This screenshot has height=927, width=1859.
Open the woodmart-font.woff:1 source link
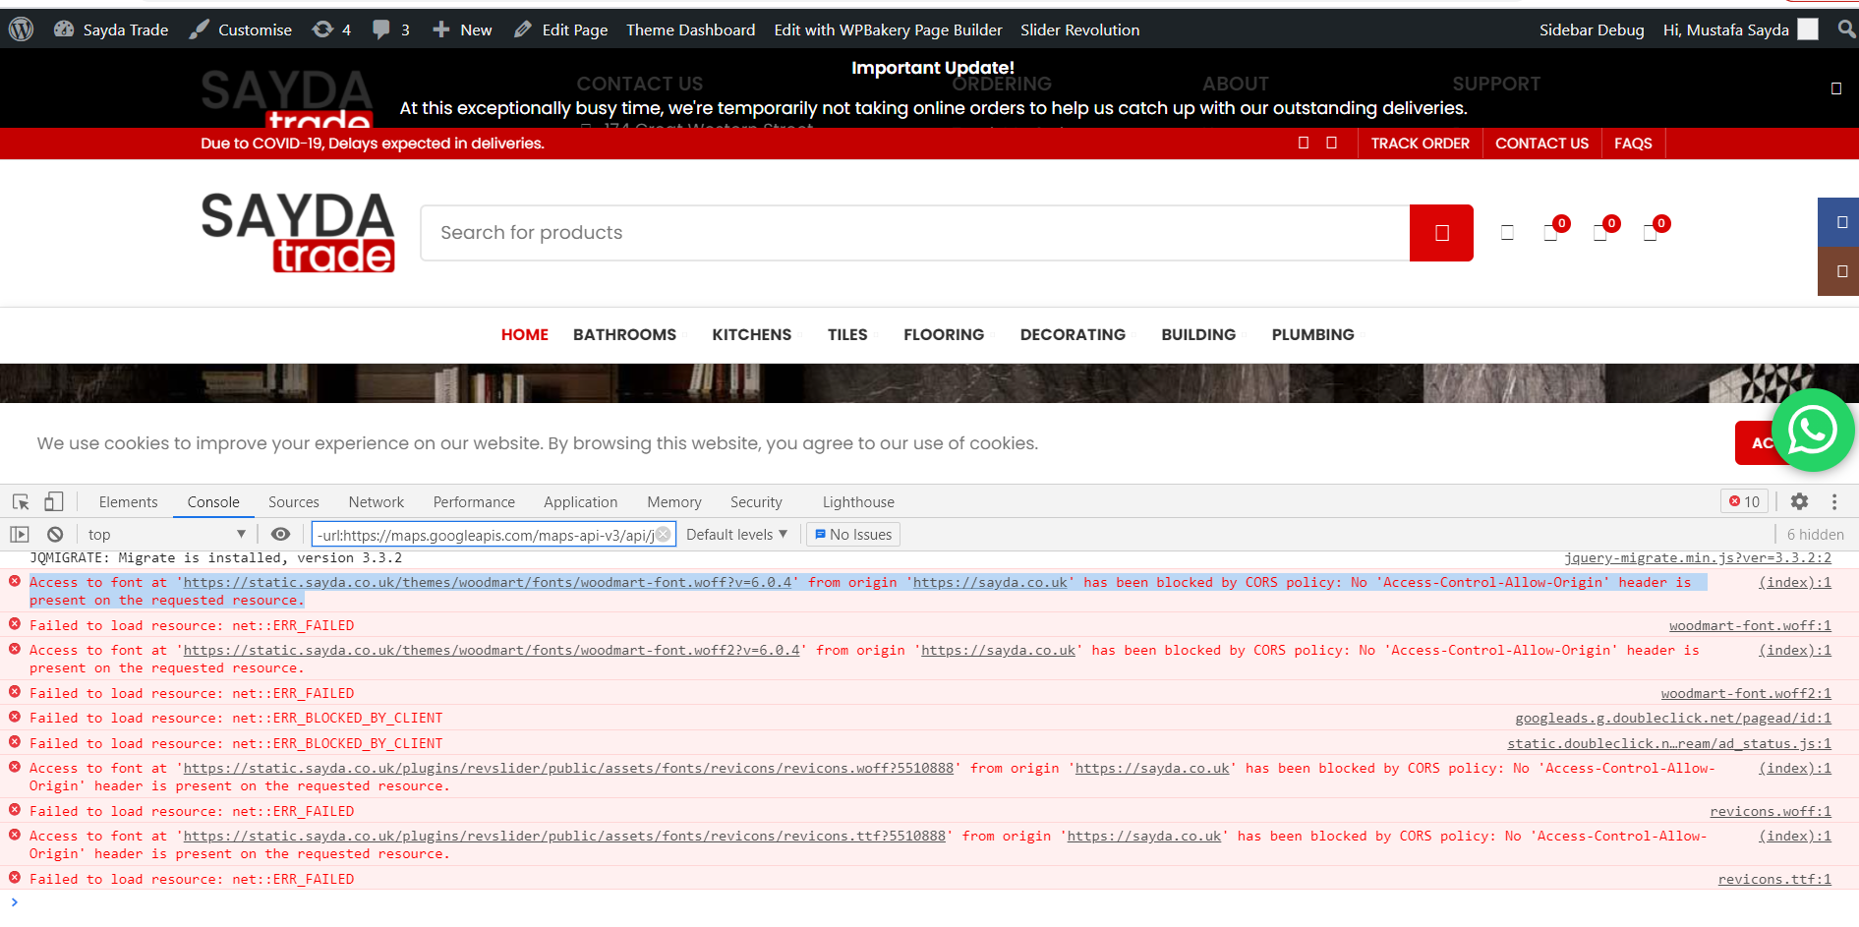point(1750,626)
